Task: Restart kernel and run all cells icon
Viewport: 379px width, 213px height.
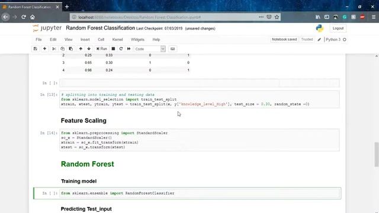Action: coord(129,49)
